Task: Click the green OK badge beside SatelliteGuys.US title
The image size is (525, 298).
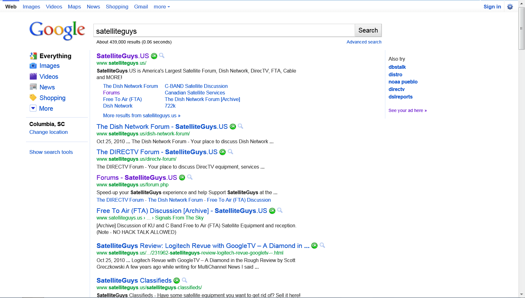Action: tap(154, 56)
